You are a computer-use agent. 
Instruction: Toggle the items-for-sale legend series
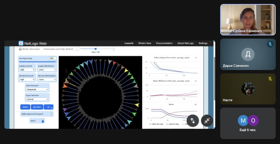click(x=156, y=124)
